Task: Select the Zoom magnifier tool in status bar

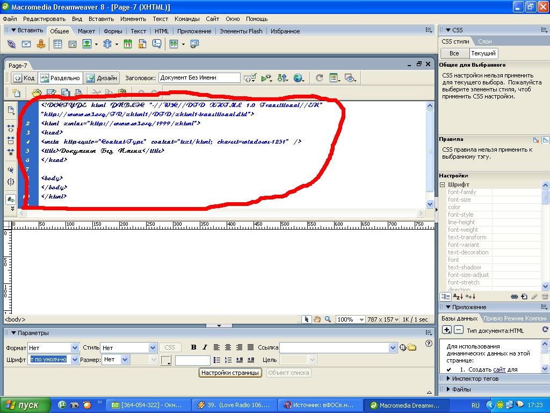Action: point(328,319)
